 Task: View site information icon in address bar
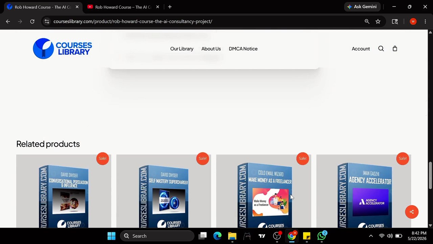(47, 21)
